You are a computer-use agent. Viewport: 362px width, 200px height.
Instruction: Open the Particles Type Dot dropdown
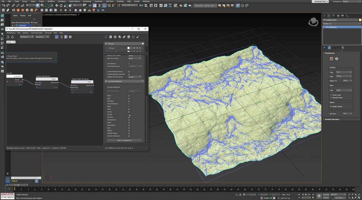coord(344,72)
